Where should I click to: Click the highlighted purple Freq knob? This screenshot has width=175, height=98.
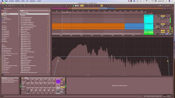58,81
